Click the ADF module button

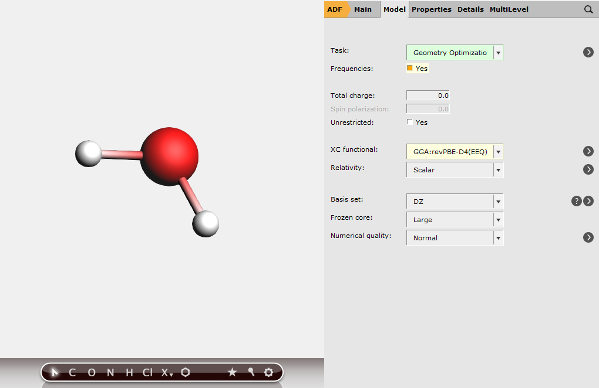[x=335, y=9]
